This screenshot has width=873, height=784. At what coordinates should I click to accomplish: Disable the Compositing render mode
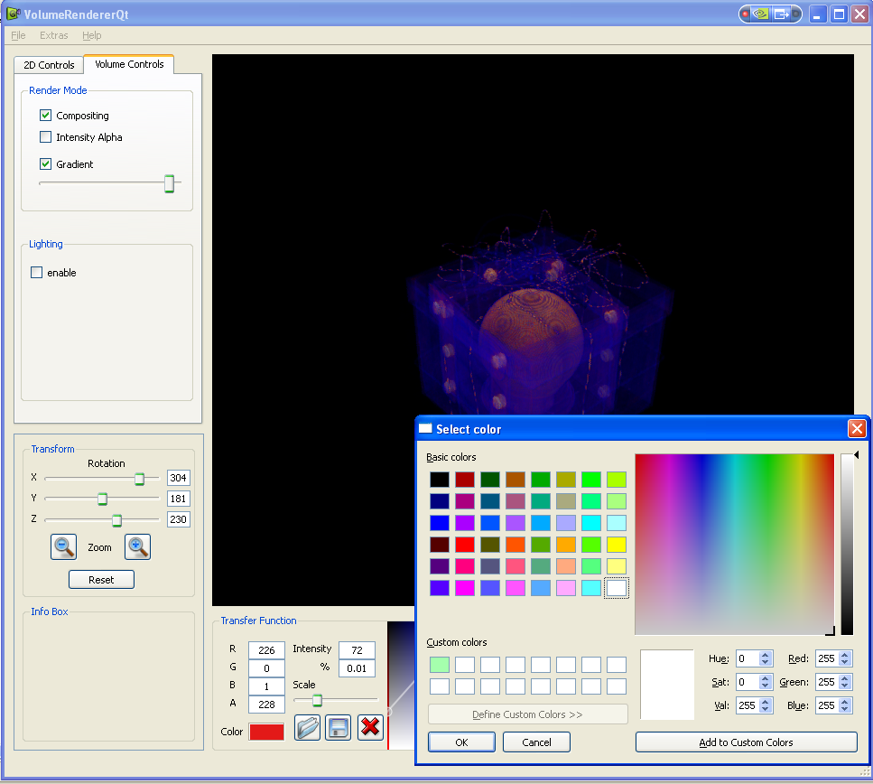[45, 116]
